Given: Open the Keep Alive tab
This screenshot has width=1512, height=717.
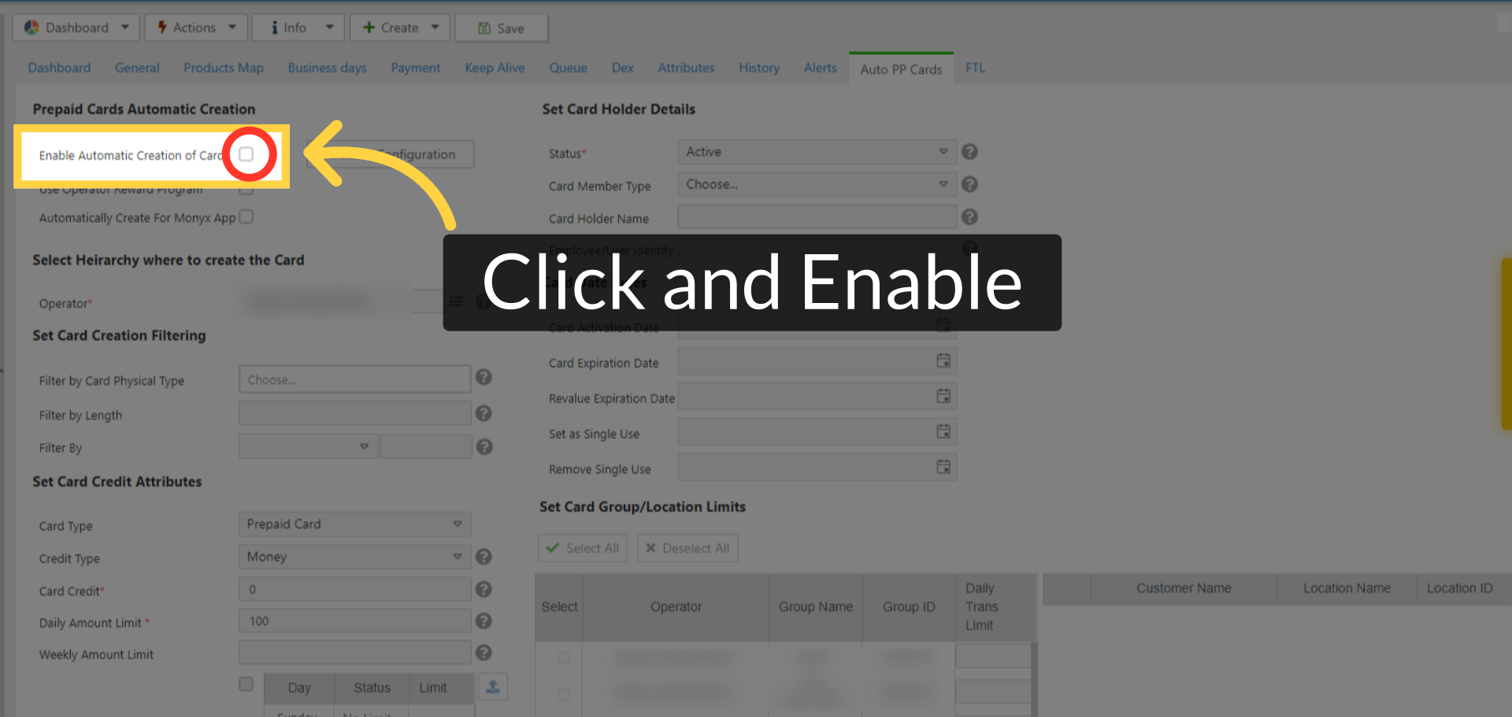Looking at the screenshot, I should tap(495, 68).
